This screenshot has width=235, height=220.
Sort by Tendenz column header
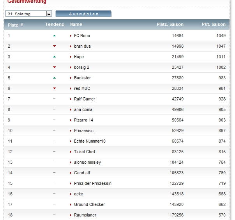coord(54,25)
